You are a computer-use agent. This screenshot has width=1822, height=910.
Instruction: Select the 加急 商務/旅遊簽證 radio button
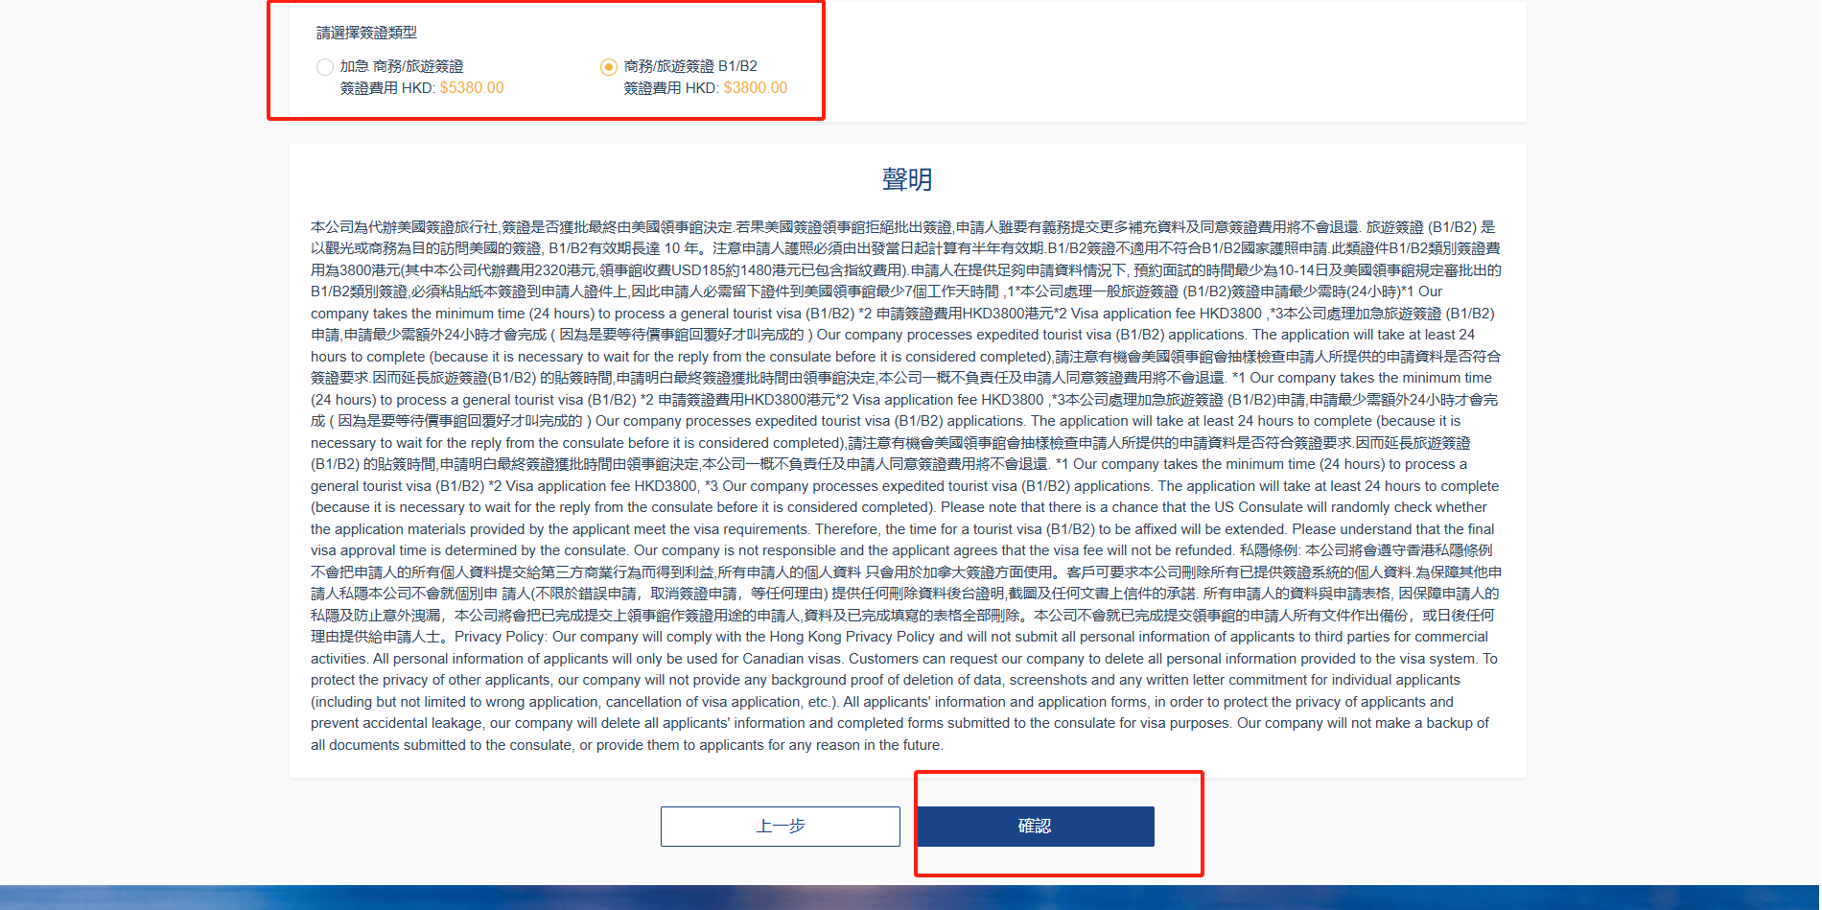click(x=325, y=67)
